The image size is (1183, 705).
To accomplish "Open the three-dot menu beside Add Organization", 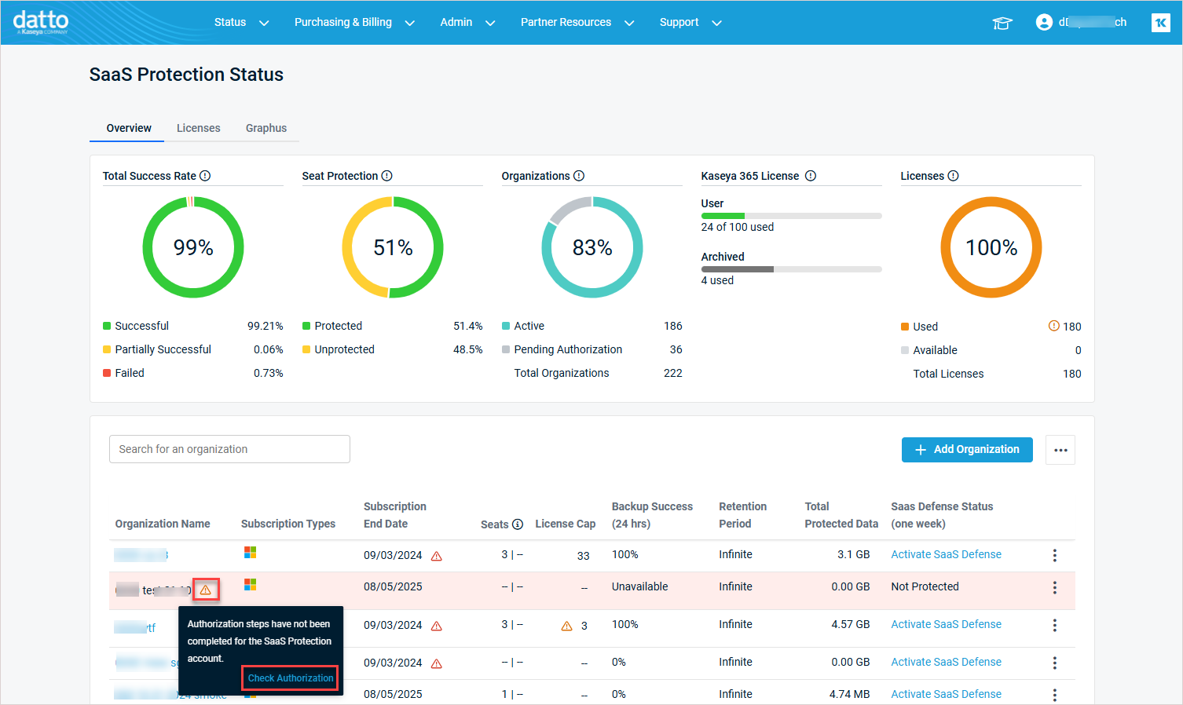I will 1060,450.
